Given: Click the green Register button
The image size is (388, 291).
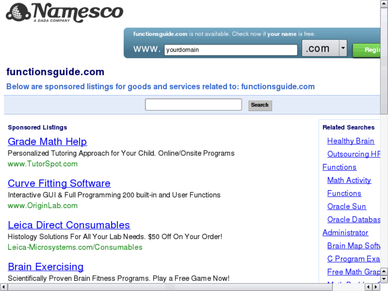Looking at the screenshot, I should pos(367,50).
